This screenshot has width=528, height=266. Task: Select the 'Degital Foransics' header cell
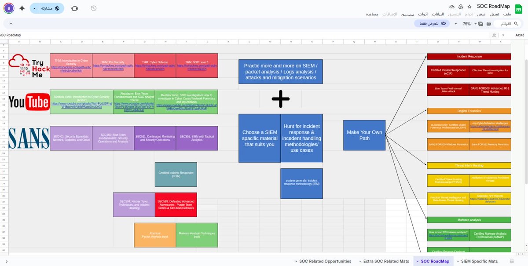(469, 111)
